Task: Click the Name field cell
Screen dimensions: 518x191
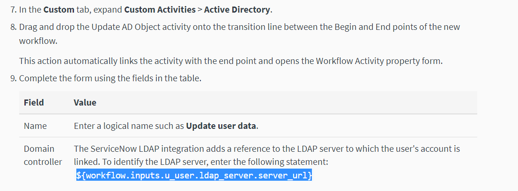Action: click(35, 126)
